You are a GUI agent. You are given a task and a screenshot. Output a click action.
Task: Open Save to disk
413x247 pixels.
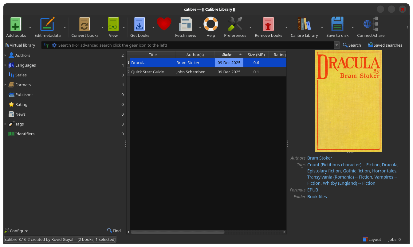337,24
